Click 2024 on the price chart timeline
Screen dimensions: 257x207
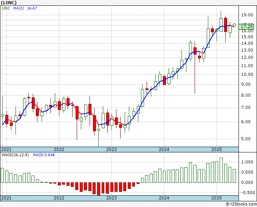tap(164, 149)
